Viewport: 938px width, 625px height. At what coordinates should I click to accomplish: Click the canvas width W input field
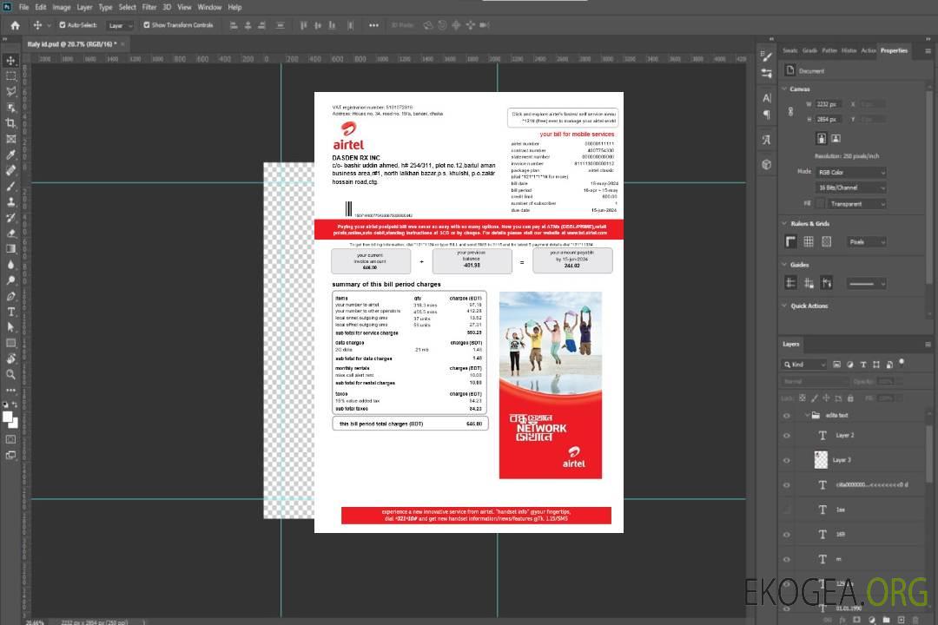pyautogui.click(x=829, y=104)
